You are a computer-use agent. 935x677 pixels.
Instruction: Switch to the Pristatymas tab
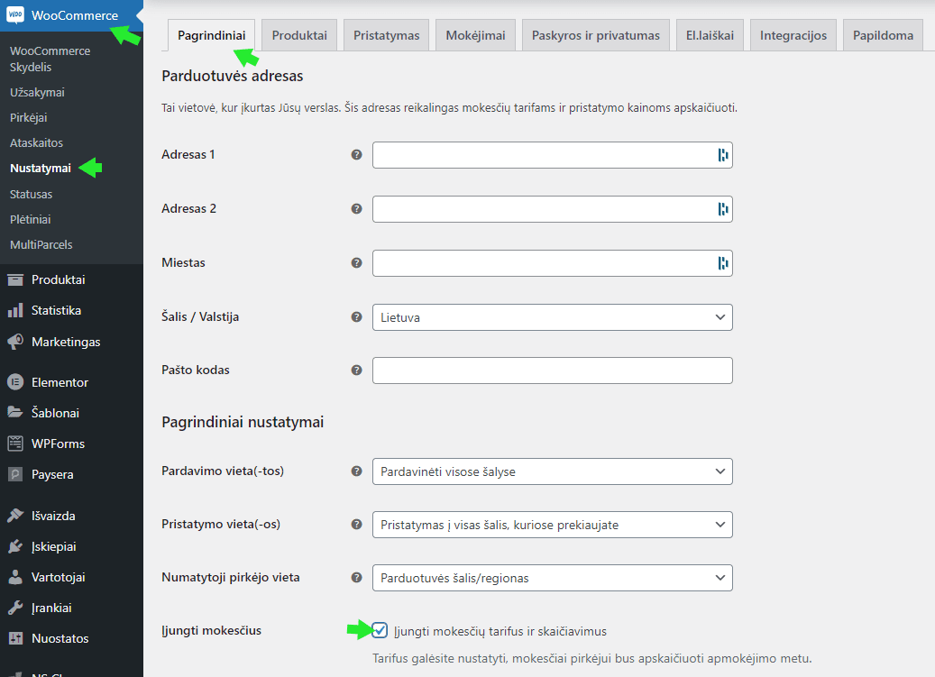pos(386,36)
